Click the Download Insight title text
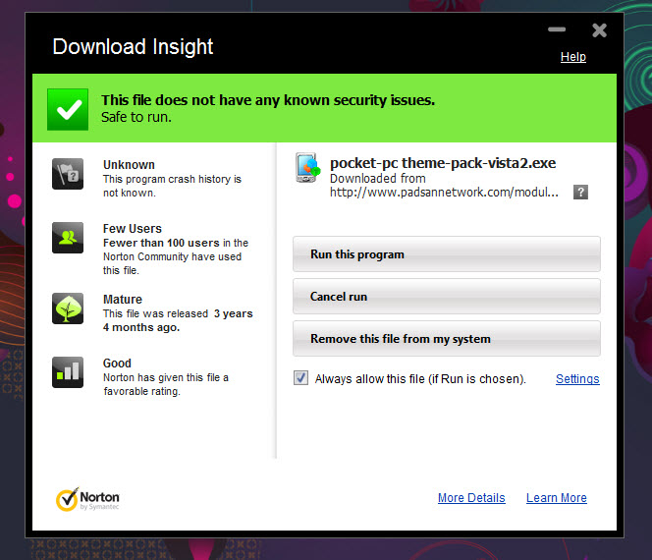Viewport: 652px width, 560px height. 133,46
